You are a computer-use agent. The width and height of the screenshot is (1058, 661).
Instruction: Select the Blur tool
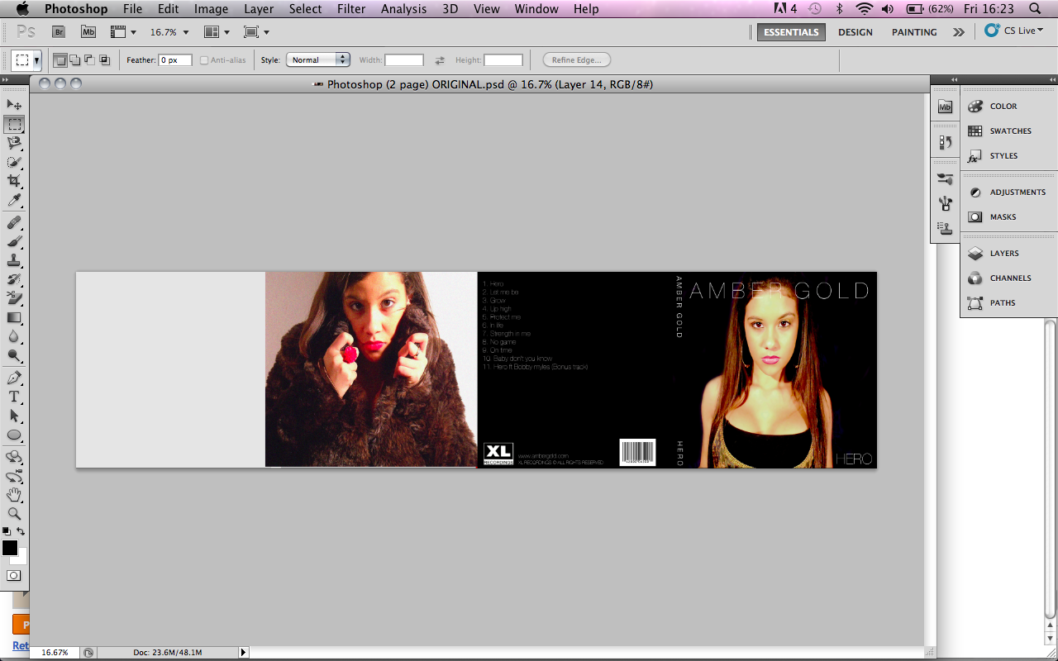[x=14, y=336]
